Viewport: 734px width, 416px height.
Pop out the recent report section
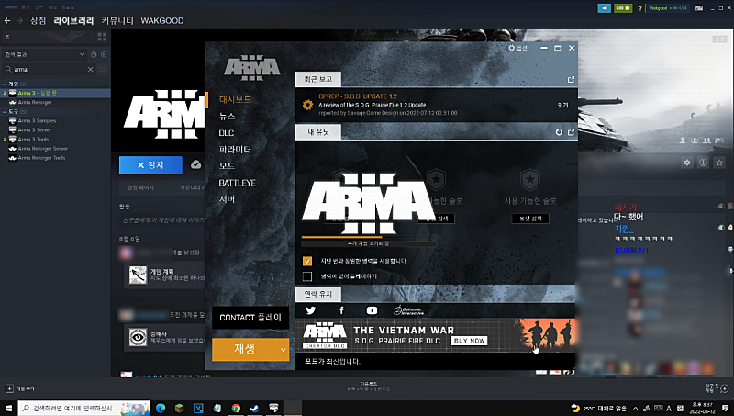[x=571, y=80]
